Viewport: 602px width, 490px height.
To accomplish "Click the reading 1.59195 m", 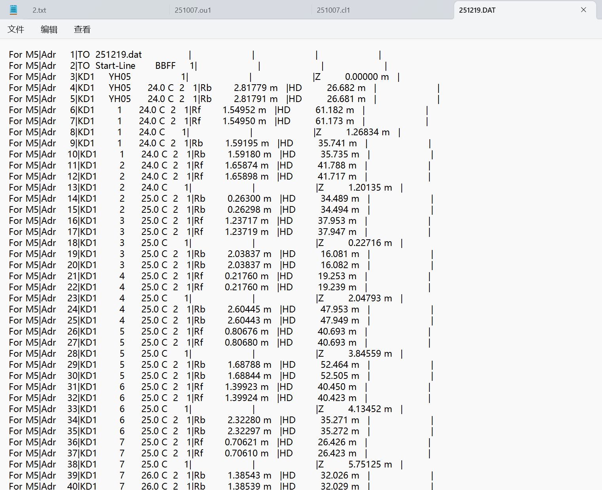I will click(247, 143).
